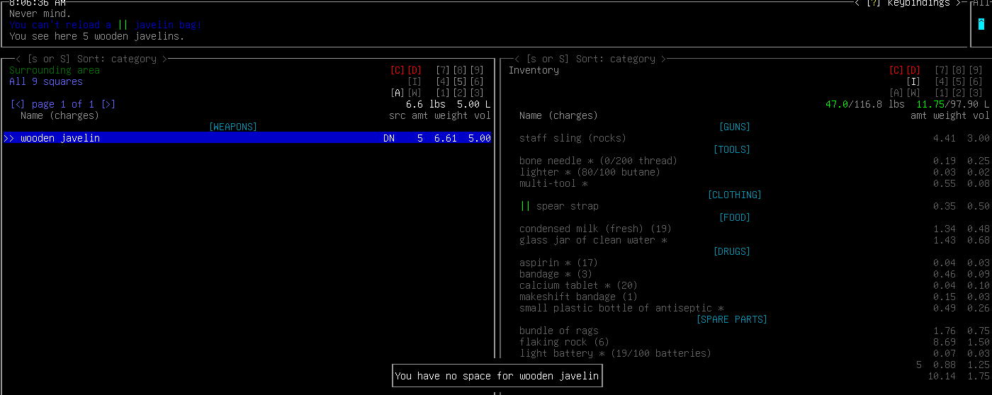Select [C] container source in Inventory pane
Screen dimensions: 992x395
[896, 70]
